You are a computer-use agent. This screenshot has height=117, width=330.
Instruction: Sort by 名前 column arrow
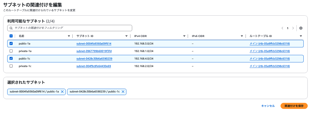(x=69, y=36)
